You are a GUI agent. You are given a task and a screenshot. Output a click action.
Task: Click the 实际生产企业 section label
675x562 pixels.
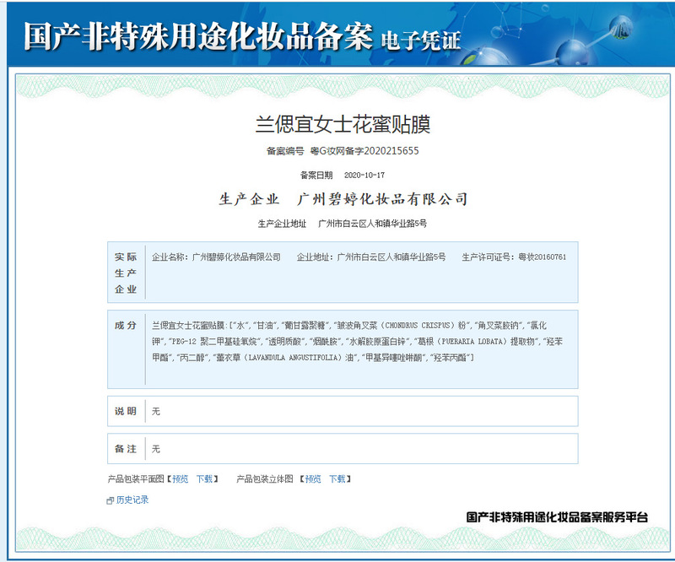click(x=126, y=273)
